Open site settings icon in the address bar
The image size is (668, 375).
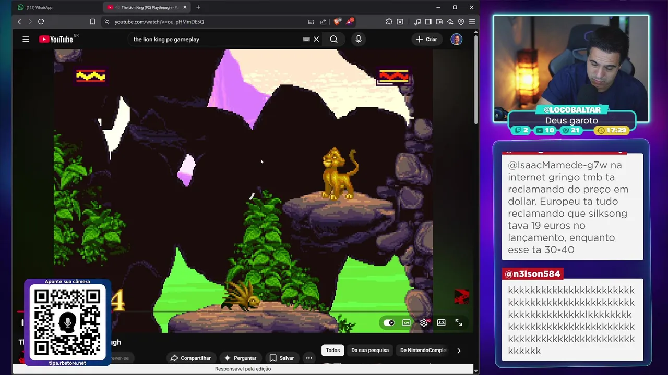click(106, 22)
